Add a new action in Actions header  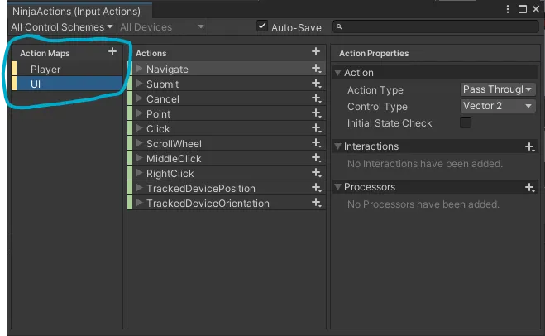(x=316, y=52)
